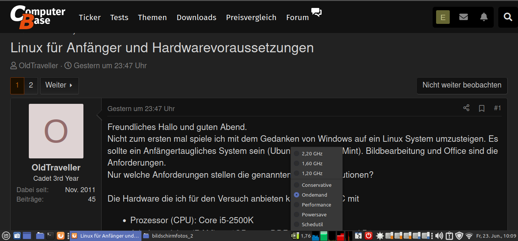Show notifications via bell icon

point(484,17)
